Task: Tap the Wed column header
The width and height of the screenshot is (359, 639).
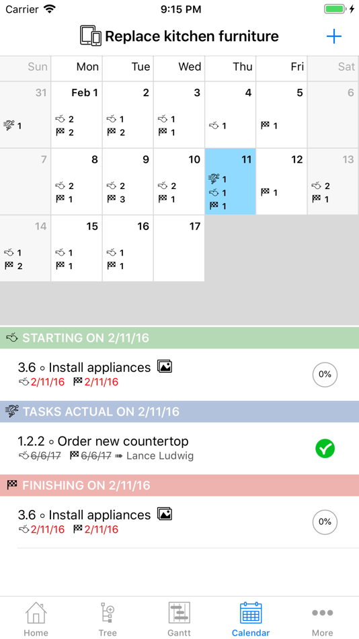Action: click(179, 68)
